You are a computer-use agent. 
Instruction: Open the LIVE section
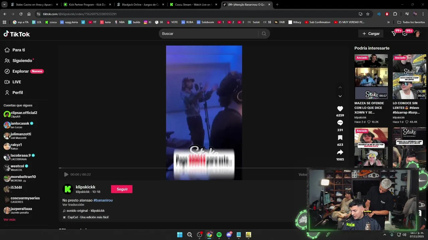tap(13, 82)
